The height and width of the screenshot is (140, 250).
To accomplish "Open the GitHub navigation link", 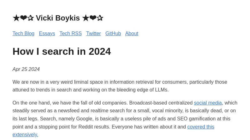I will tap(113, 34).
